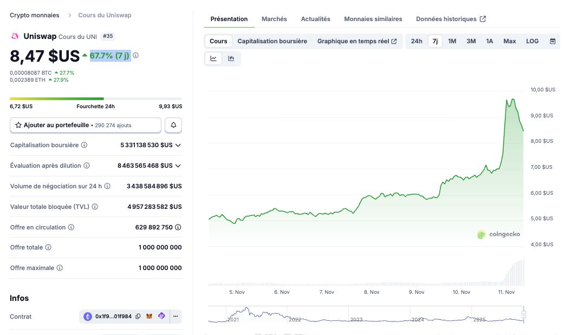Screen dimensions: 565x335
Task: Copy the contract address with copy icon
Action: point(138,316)
